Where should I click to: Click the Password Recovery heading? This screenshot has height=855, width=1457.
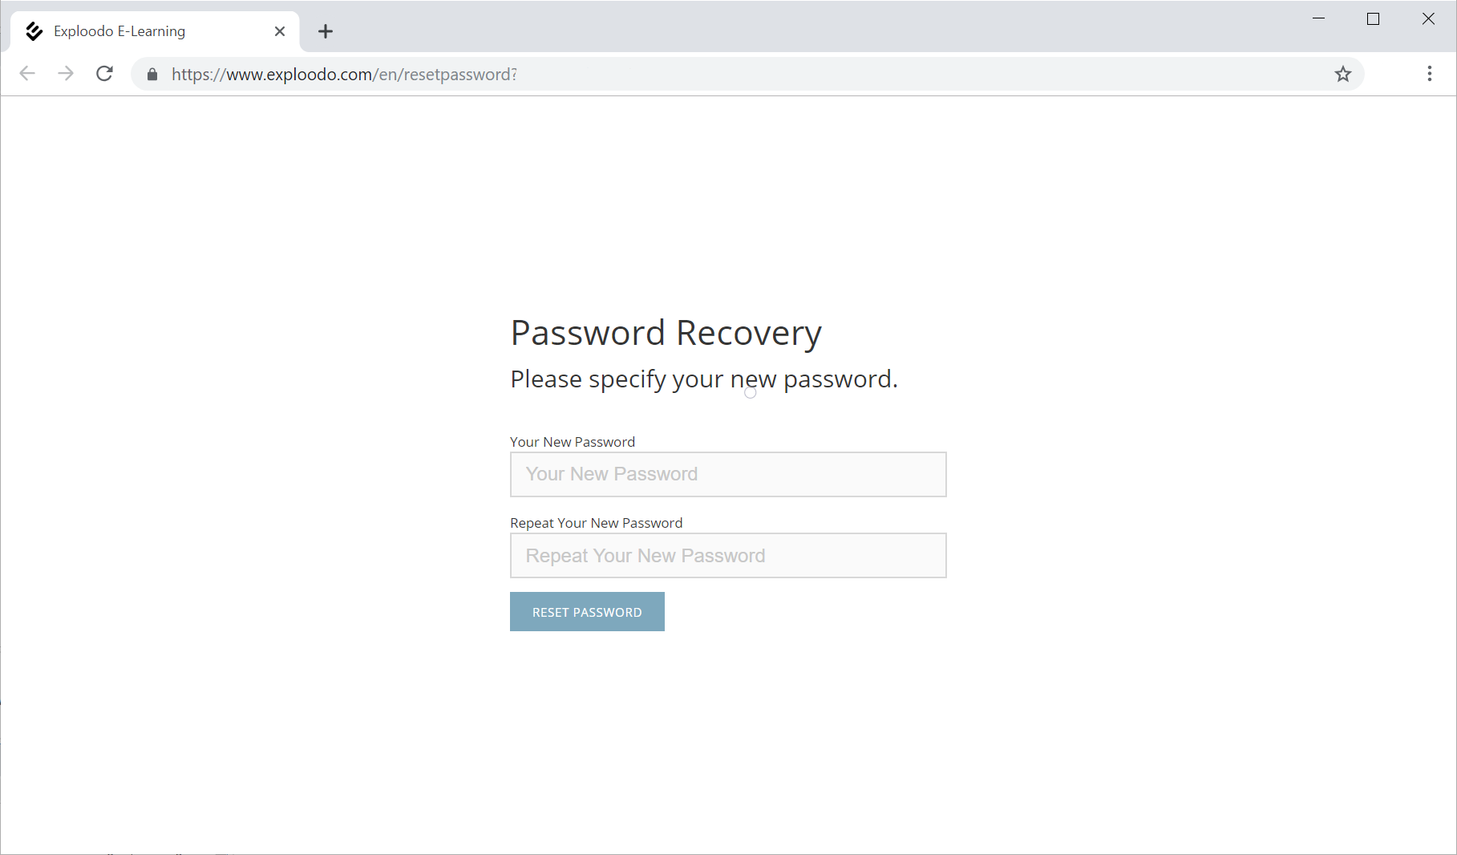(x=666, y=333)
